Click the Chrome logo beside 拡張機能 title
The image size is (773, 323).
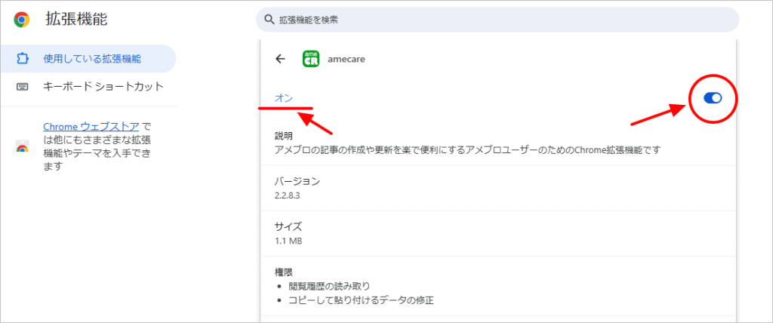coord(22,20)
